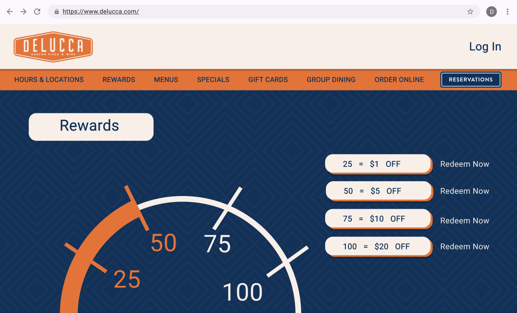Click the browser forward arrow

pyautogui.click(x=24, y=12)
